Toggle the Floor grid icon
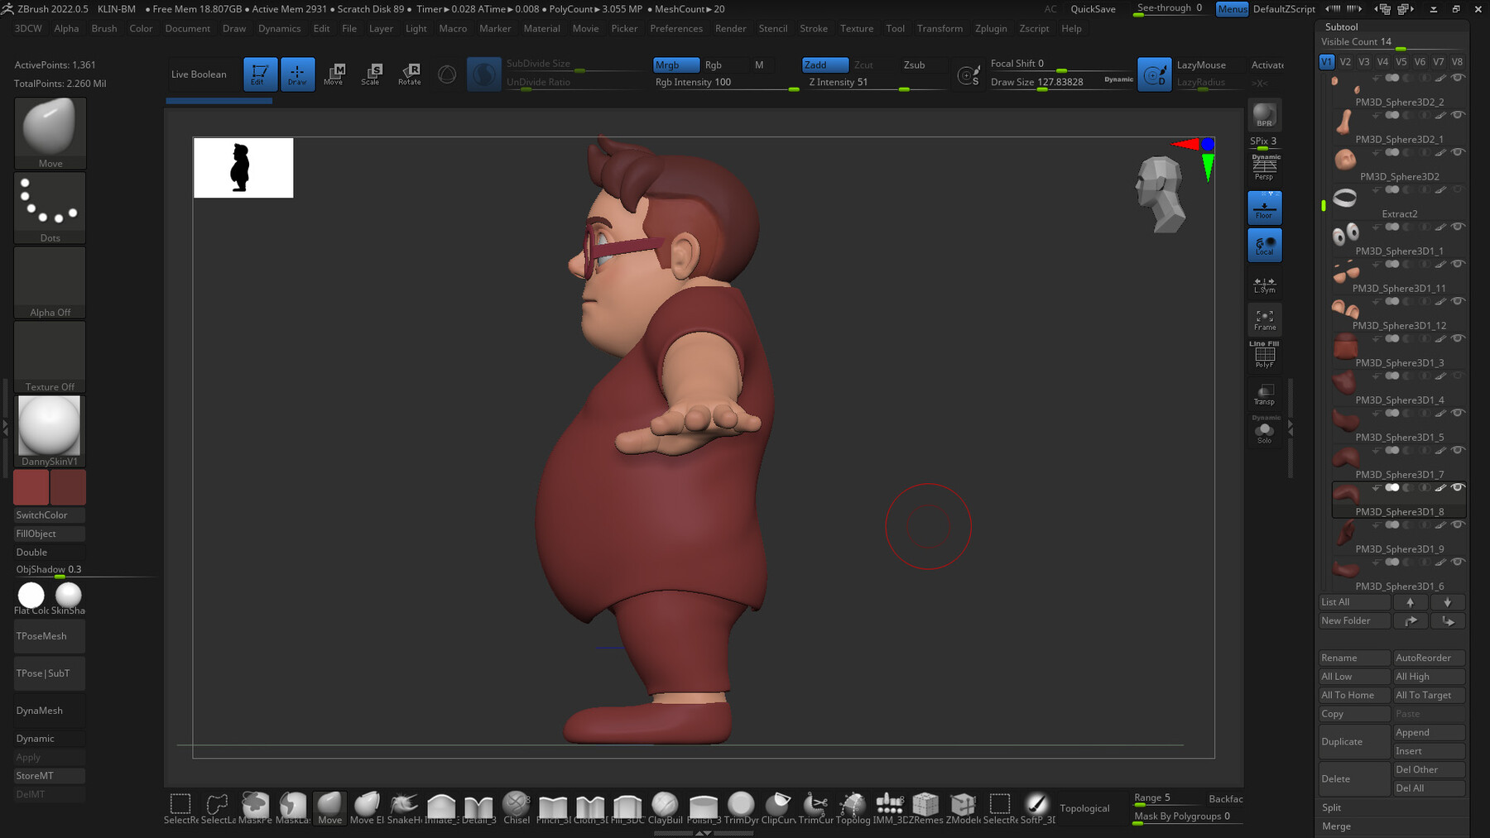 coord(1264,208)
